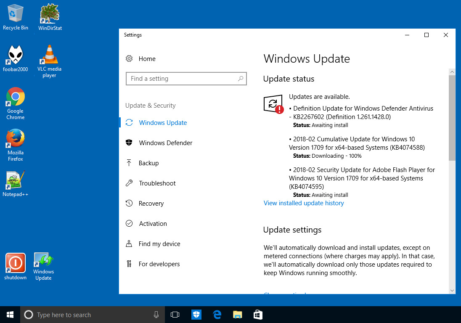
Task: Select the Google Chrome desktop shortcut
Action: 15,103
